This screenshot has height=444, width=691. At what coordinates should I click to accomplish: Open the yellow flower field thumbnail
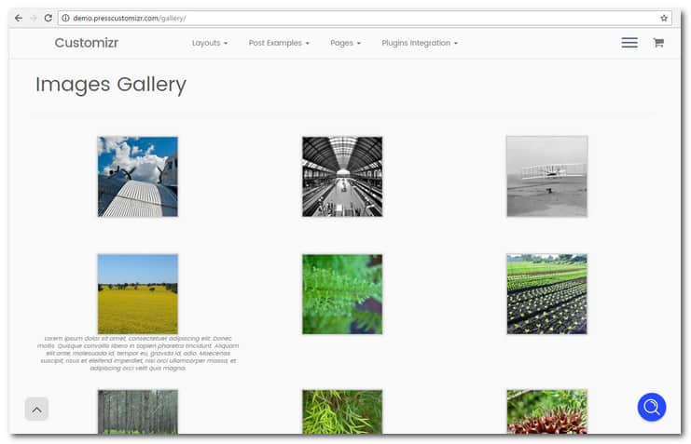click(x=138, y=294)
